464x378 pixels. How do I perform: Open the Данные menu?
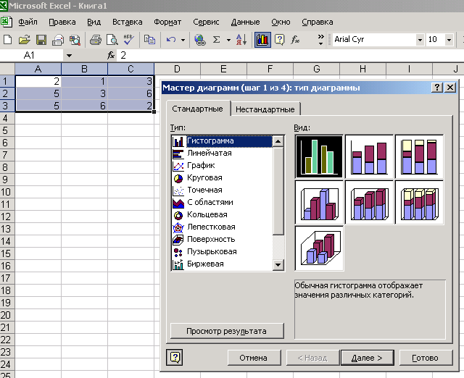click(245, 22)
